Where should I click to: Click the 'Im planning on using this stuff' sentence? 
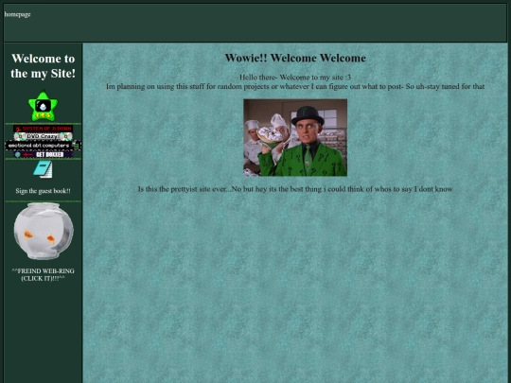coord(295,87)
